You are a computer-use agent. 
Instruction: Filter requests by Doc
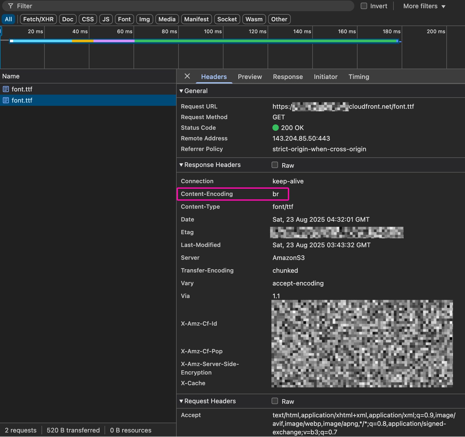(68, 19)
